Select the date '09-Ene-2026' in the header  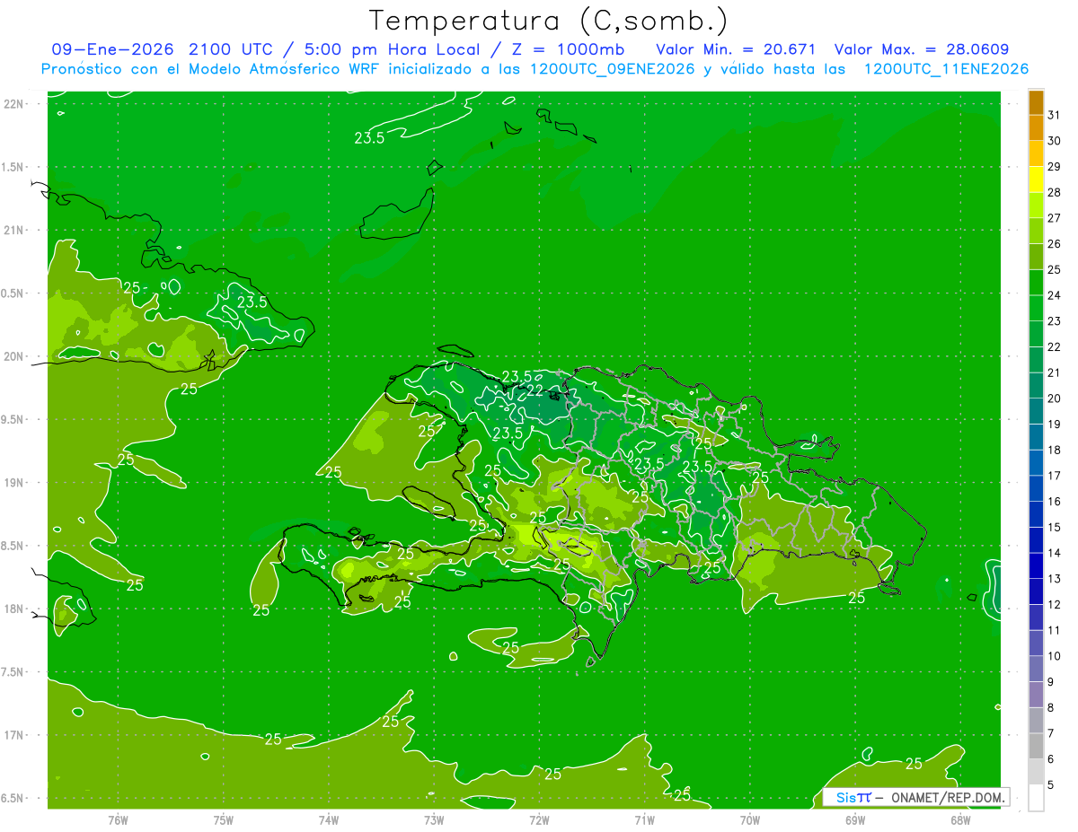tap(112, 48)
